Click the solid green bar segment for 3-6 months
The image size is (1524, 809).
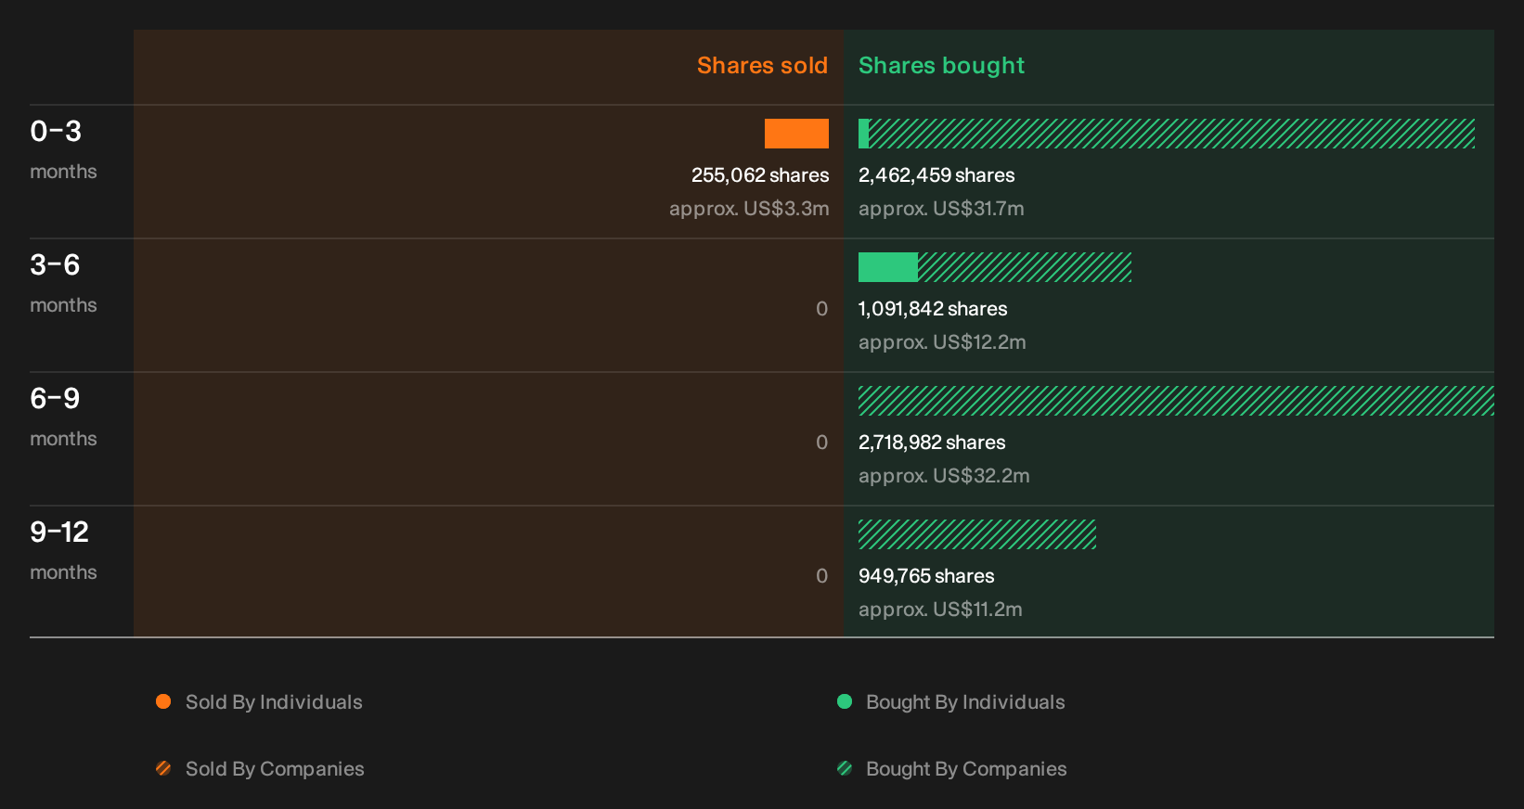tap(888, 267)
